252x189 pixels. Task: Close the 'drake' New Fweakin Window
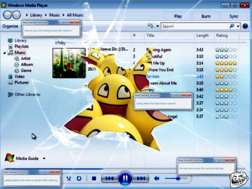[75, 22]
